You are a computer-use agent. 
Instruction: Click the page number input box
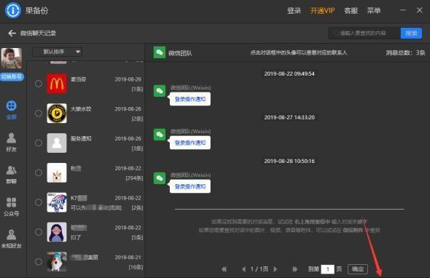328,269
